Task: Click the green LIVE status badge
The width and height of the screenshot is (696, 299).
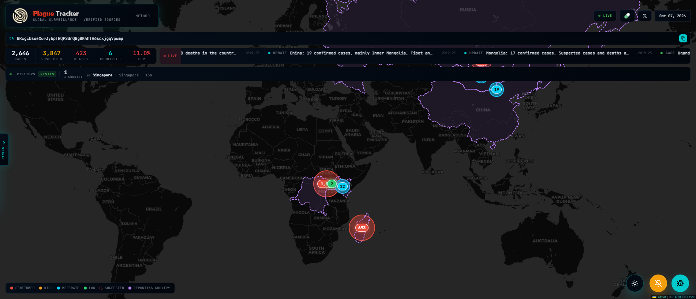Action: (605, 16)
